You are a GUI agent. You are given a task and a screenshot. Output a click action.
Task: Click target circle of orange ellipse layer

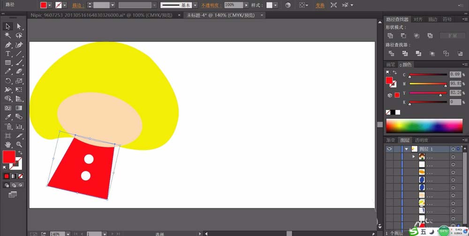click(x=453, y=172)
